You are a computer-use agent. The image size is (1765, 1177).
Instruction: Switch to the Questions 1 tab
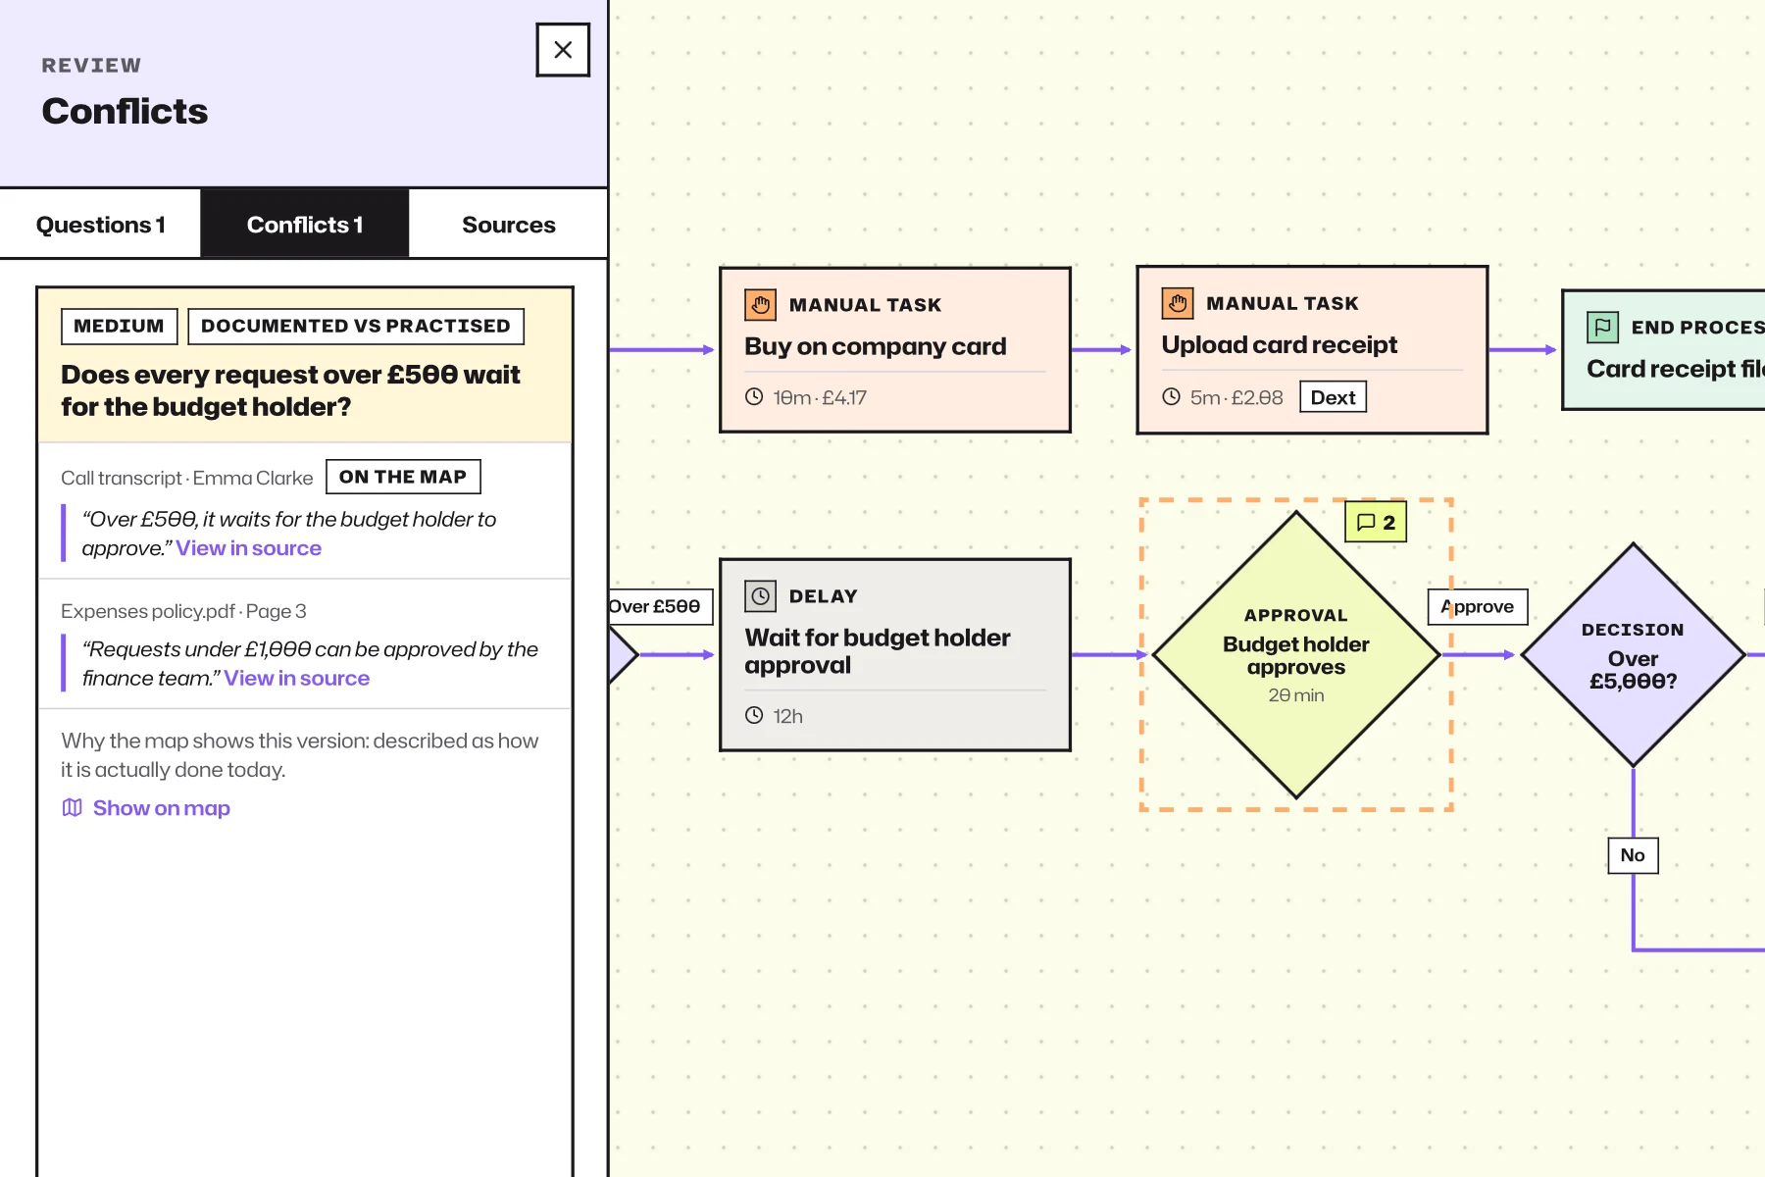click(x=101, y=225)
